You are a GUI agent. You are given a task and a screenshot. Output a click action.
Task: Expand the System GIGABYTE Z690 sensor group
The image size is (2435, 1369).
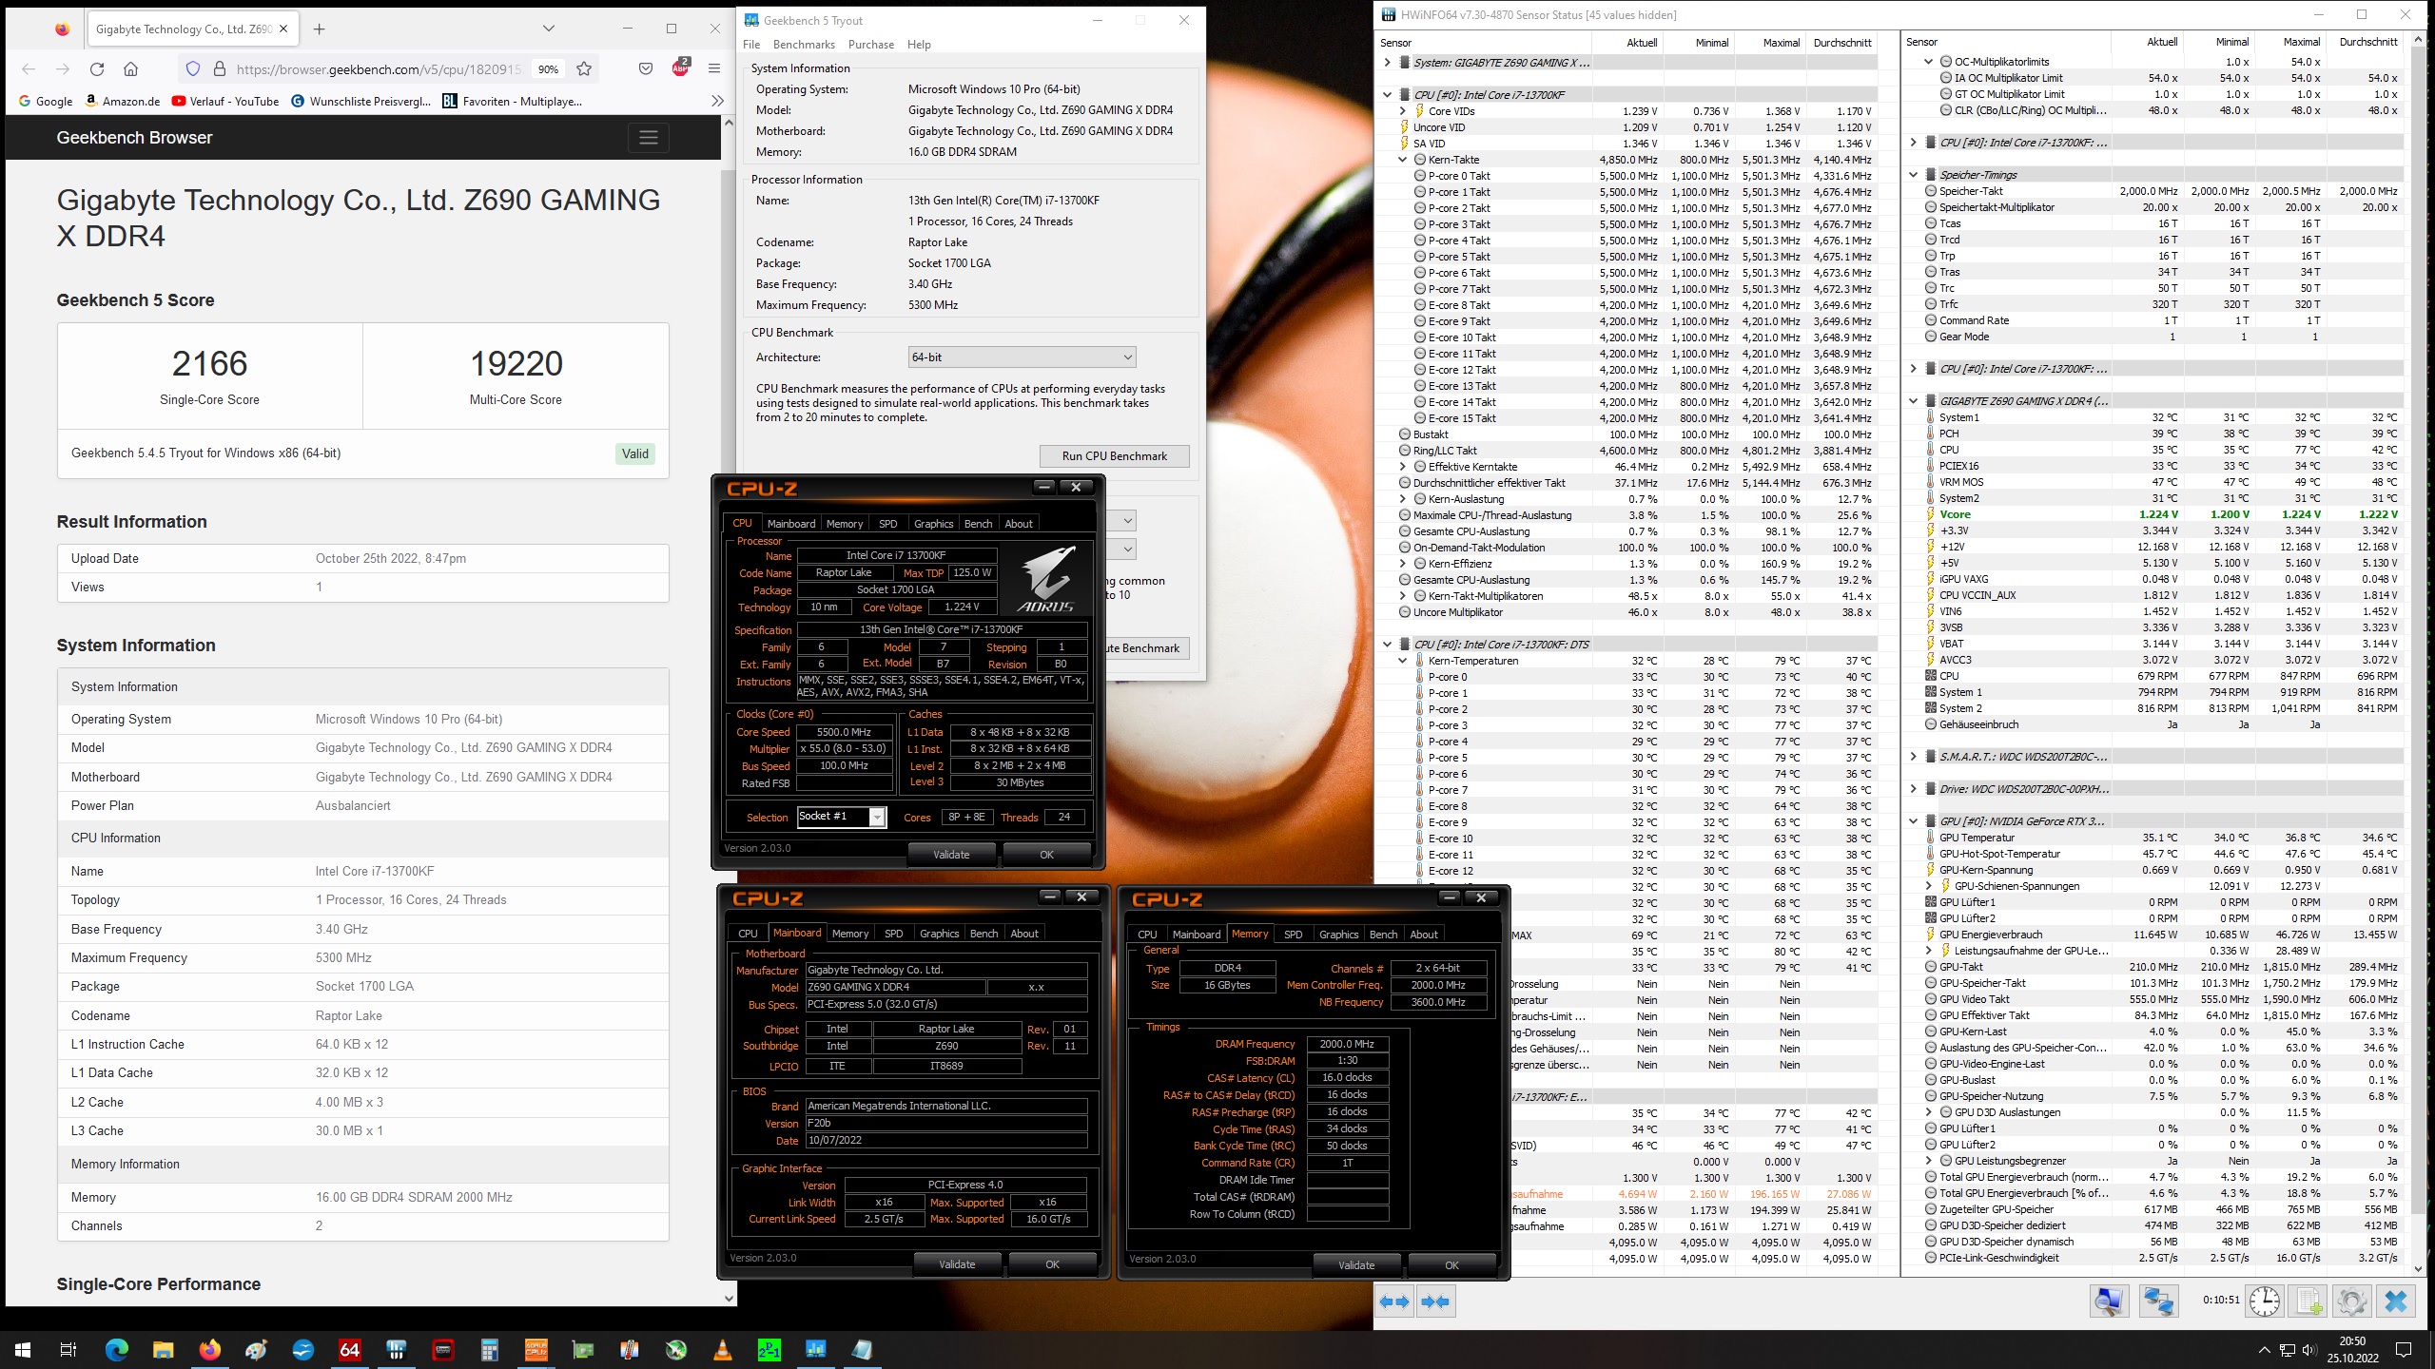click(x=1388, y=63)
